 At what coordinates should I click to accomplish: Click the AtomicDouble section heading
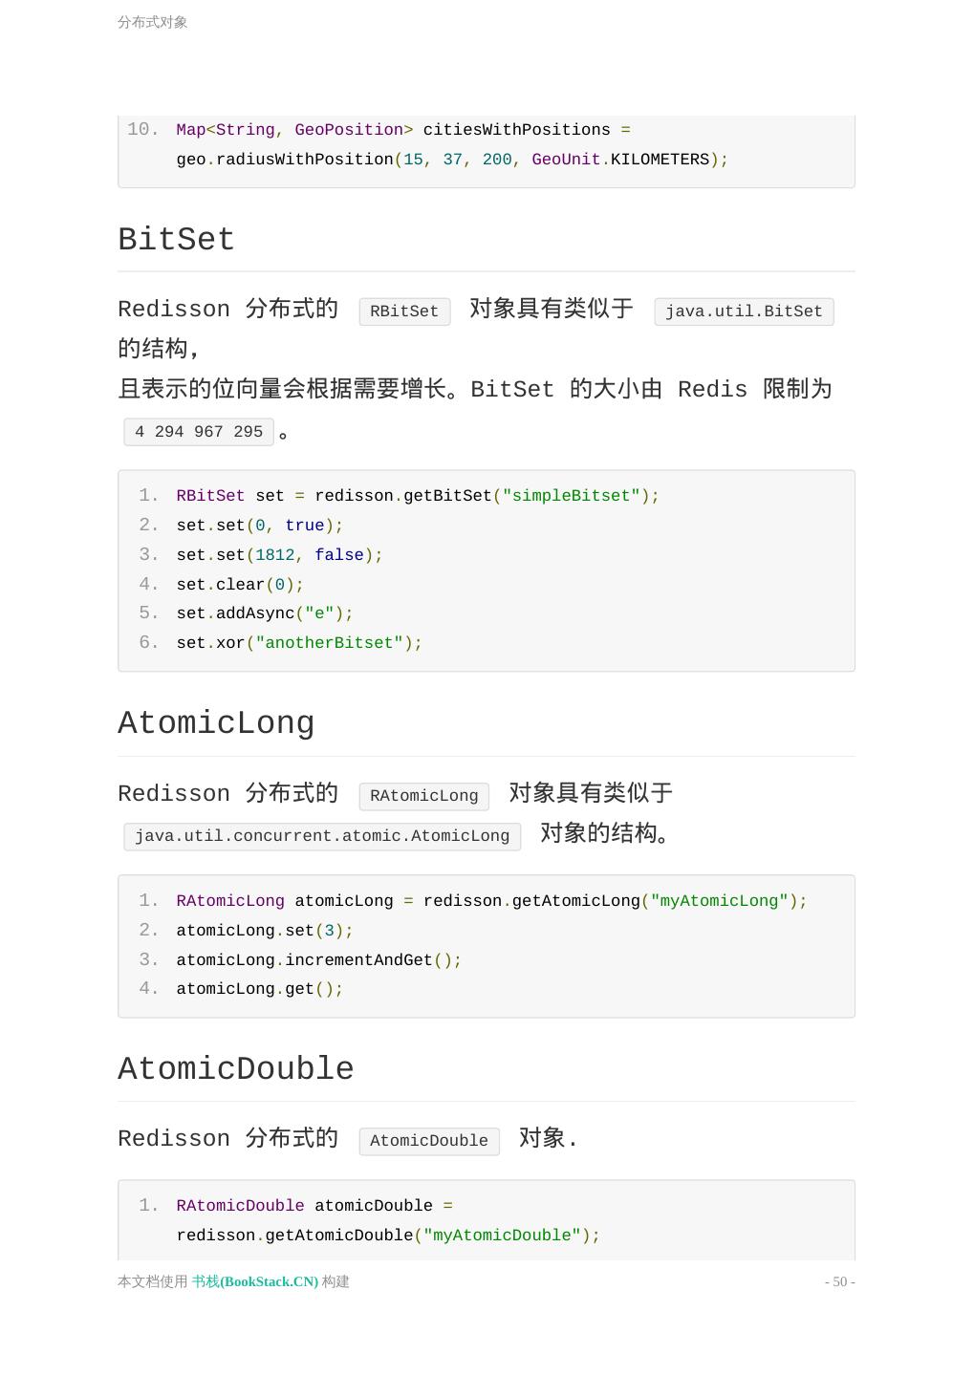236,1069
